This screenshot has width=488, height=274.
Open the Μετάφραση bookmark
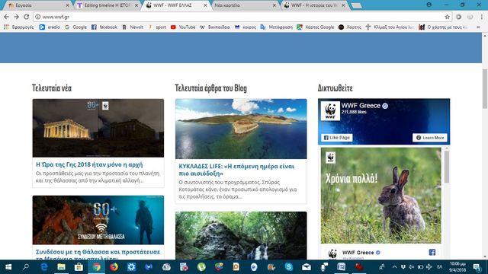[x=276, y=27]
